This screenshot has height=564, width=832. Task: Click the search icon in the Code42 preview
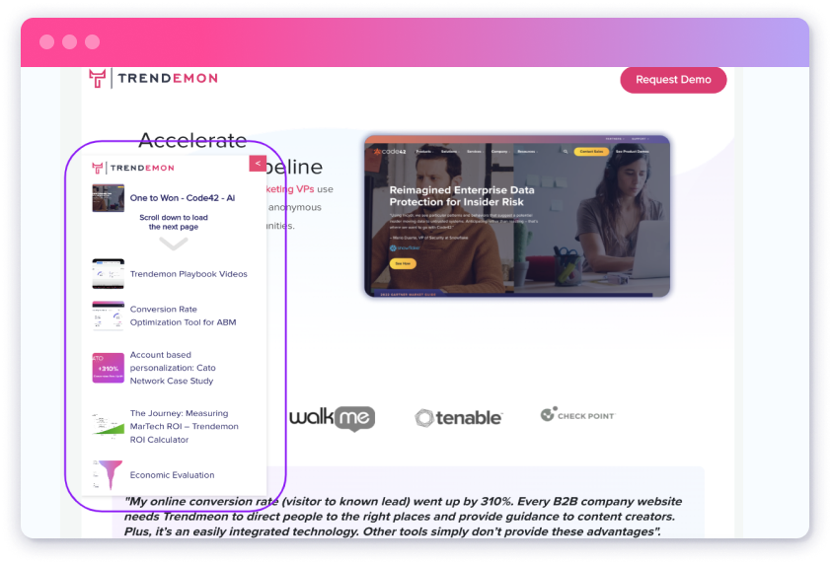click(566, 152)
